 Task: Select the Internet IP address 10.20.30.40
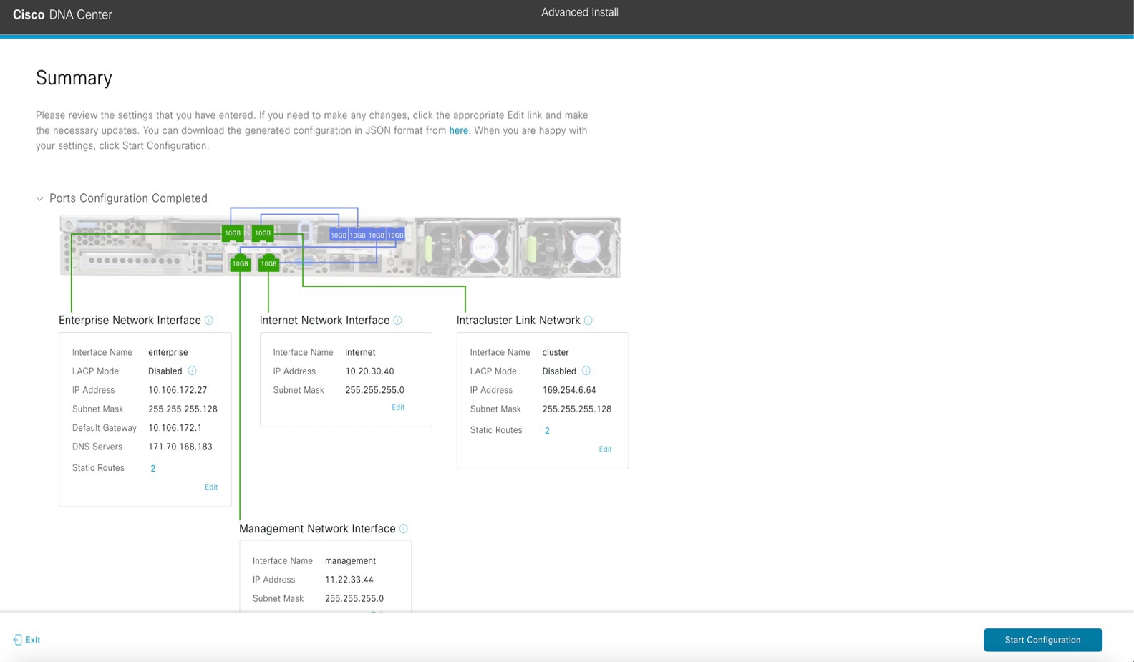click(369, 371)
